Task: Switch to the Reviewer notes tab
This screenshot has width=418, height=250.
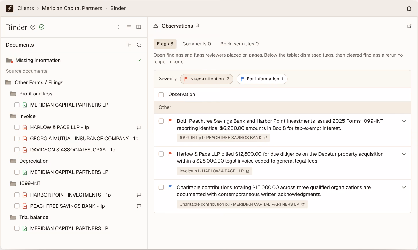Action: (239, 44)
